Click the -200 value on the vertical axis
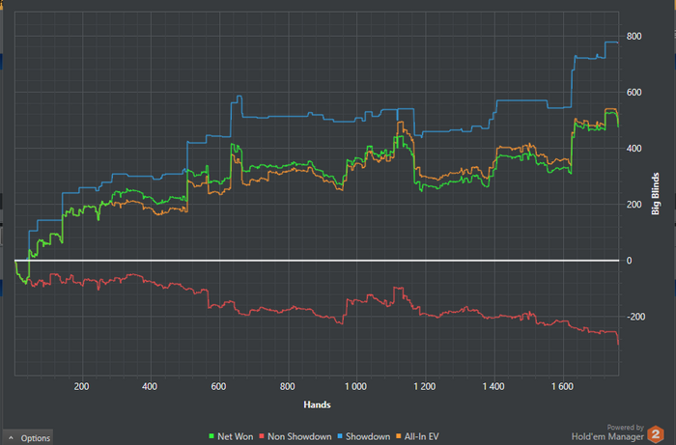Image resolution: width=676 pixels, height=445 pixels. click(635, 317)
